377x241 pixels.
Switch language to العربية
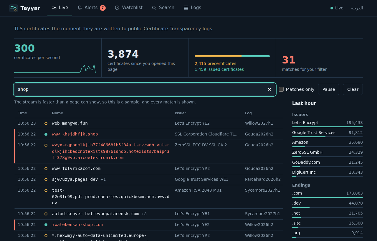(x=357, y=8)
